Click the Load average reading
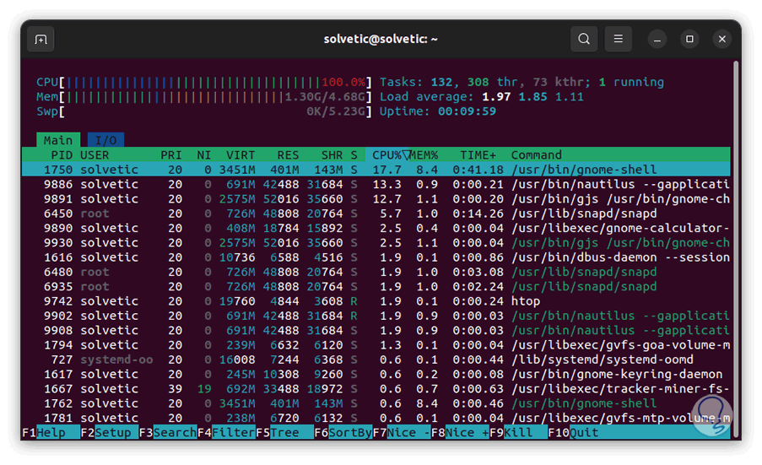 [x=482, y=97]
